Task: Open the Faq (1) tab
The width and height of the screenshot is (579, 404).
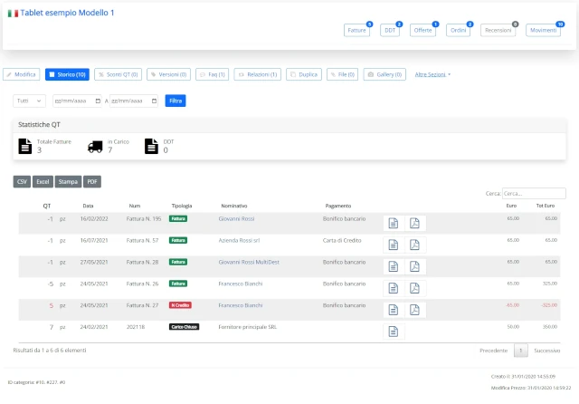Action: [213, 74]
